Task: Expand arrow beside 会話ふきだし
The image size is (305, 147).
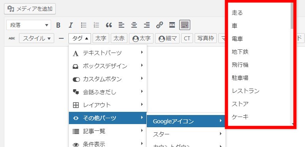Action: point(142,91)
